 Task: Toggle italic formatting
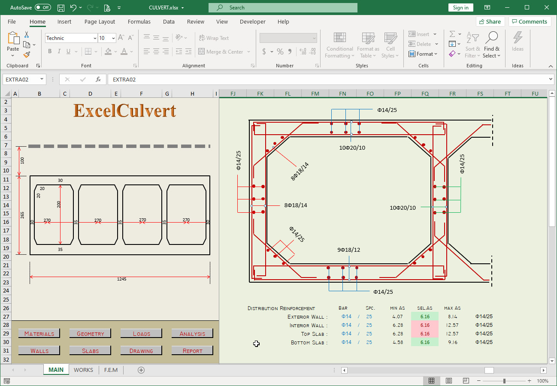pyautogui.click(x=59, y=51)
